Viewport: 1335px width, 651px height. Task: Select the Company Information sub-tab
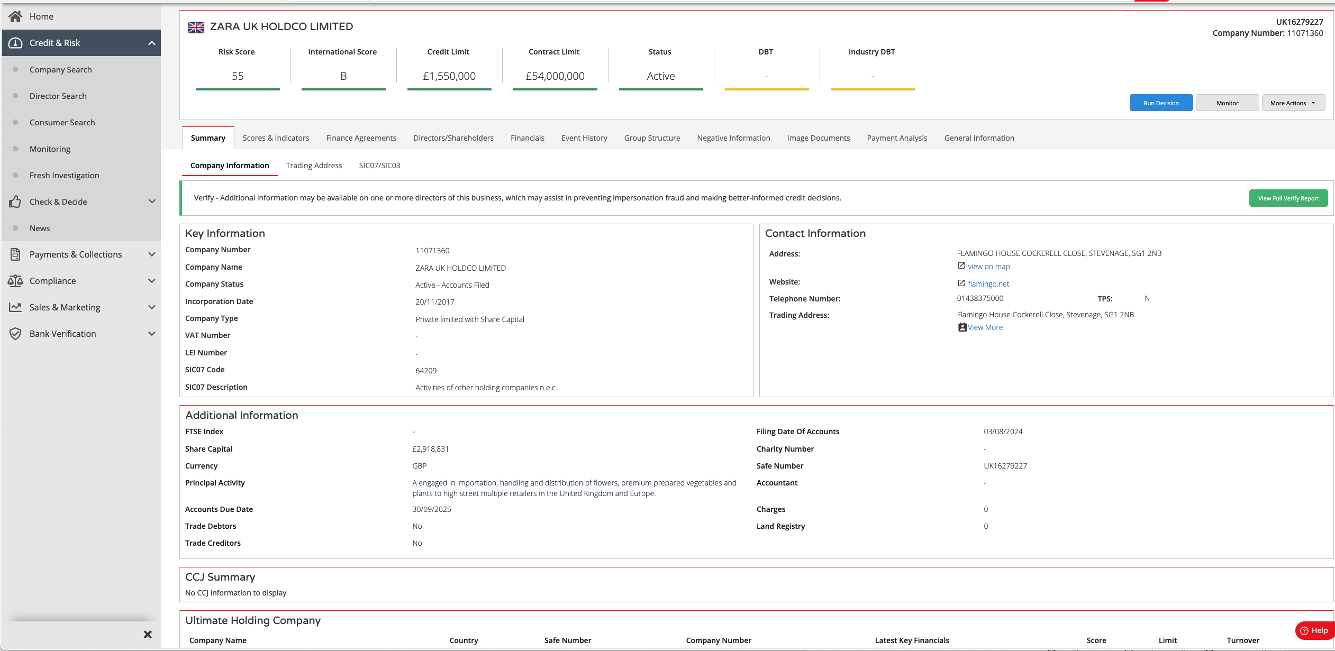click(x=230, y=166)
